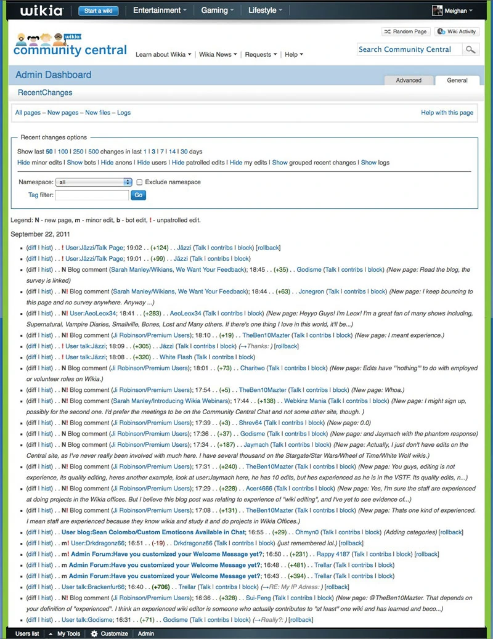Image resolution: width=493 pixels, height=639 pixels.
Task: Click the Tag link beside filter
Action: point(33,195)
